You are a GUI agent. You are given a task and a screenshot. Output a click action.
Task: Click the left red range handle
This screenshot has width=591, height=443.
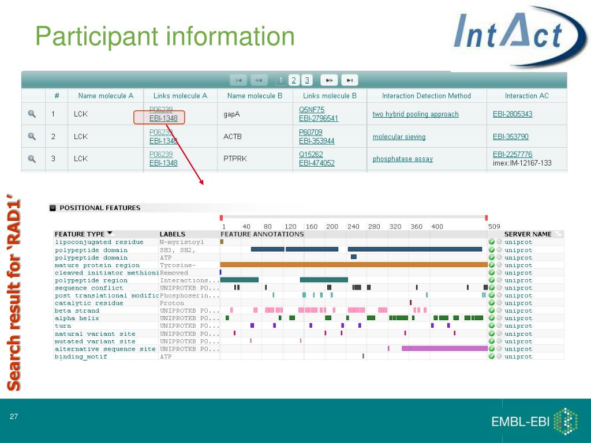[221, 217]
